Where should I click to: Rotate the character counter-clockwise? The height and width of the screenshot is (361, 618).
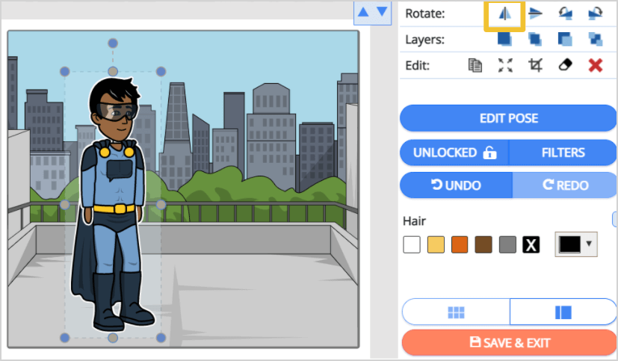pos(565,13)
